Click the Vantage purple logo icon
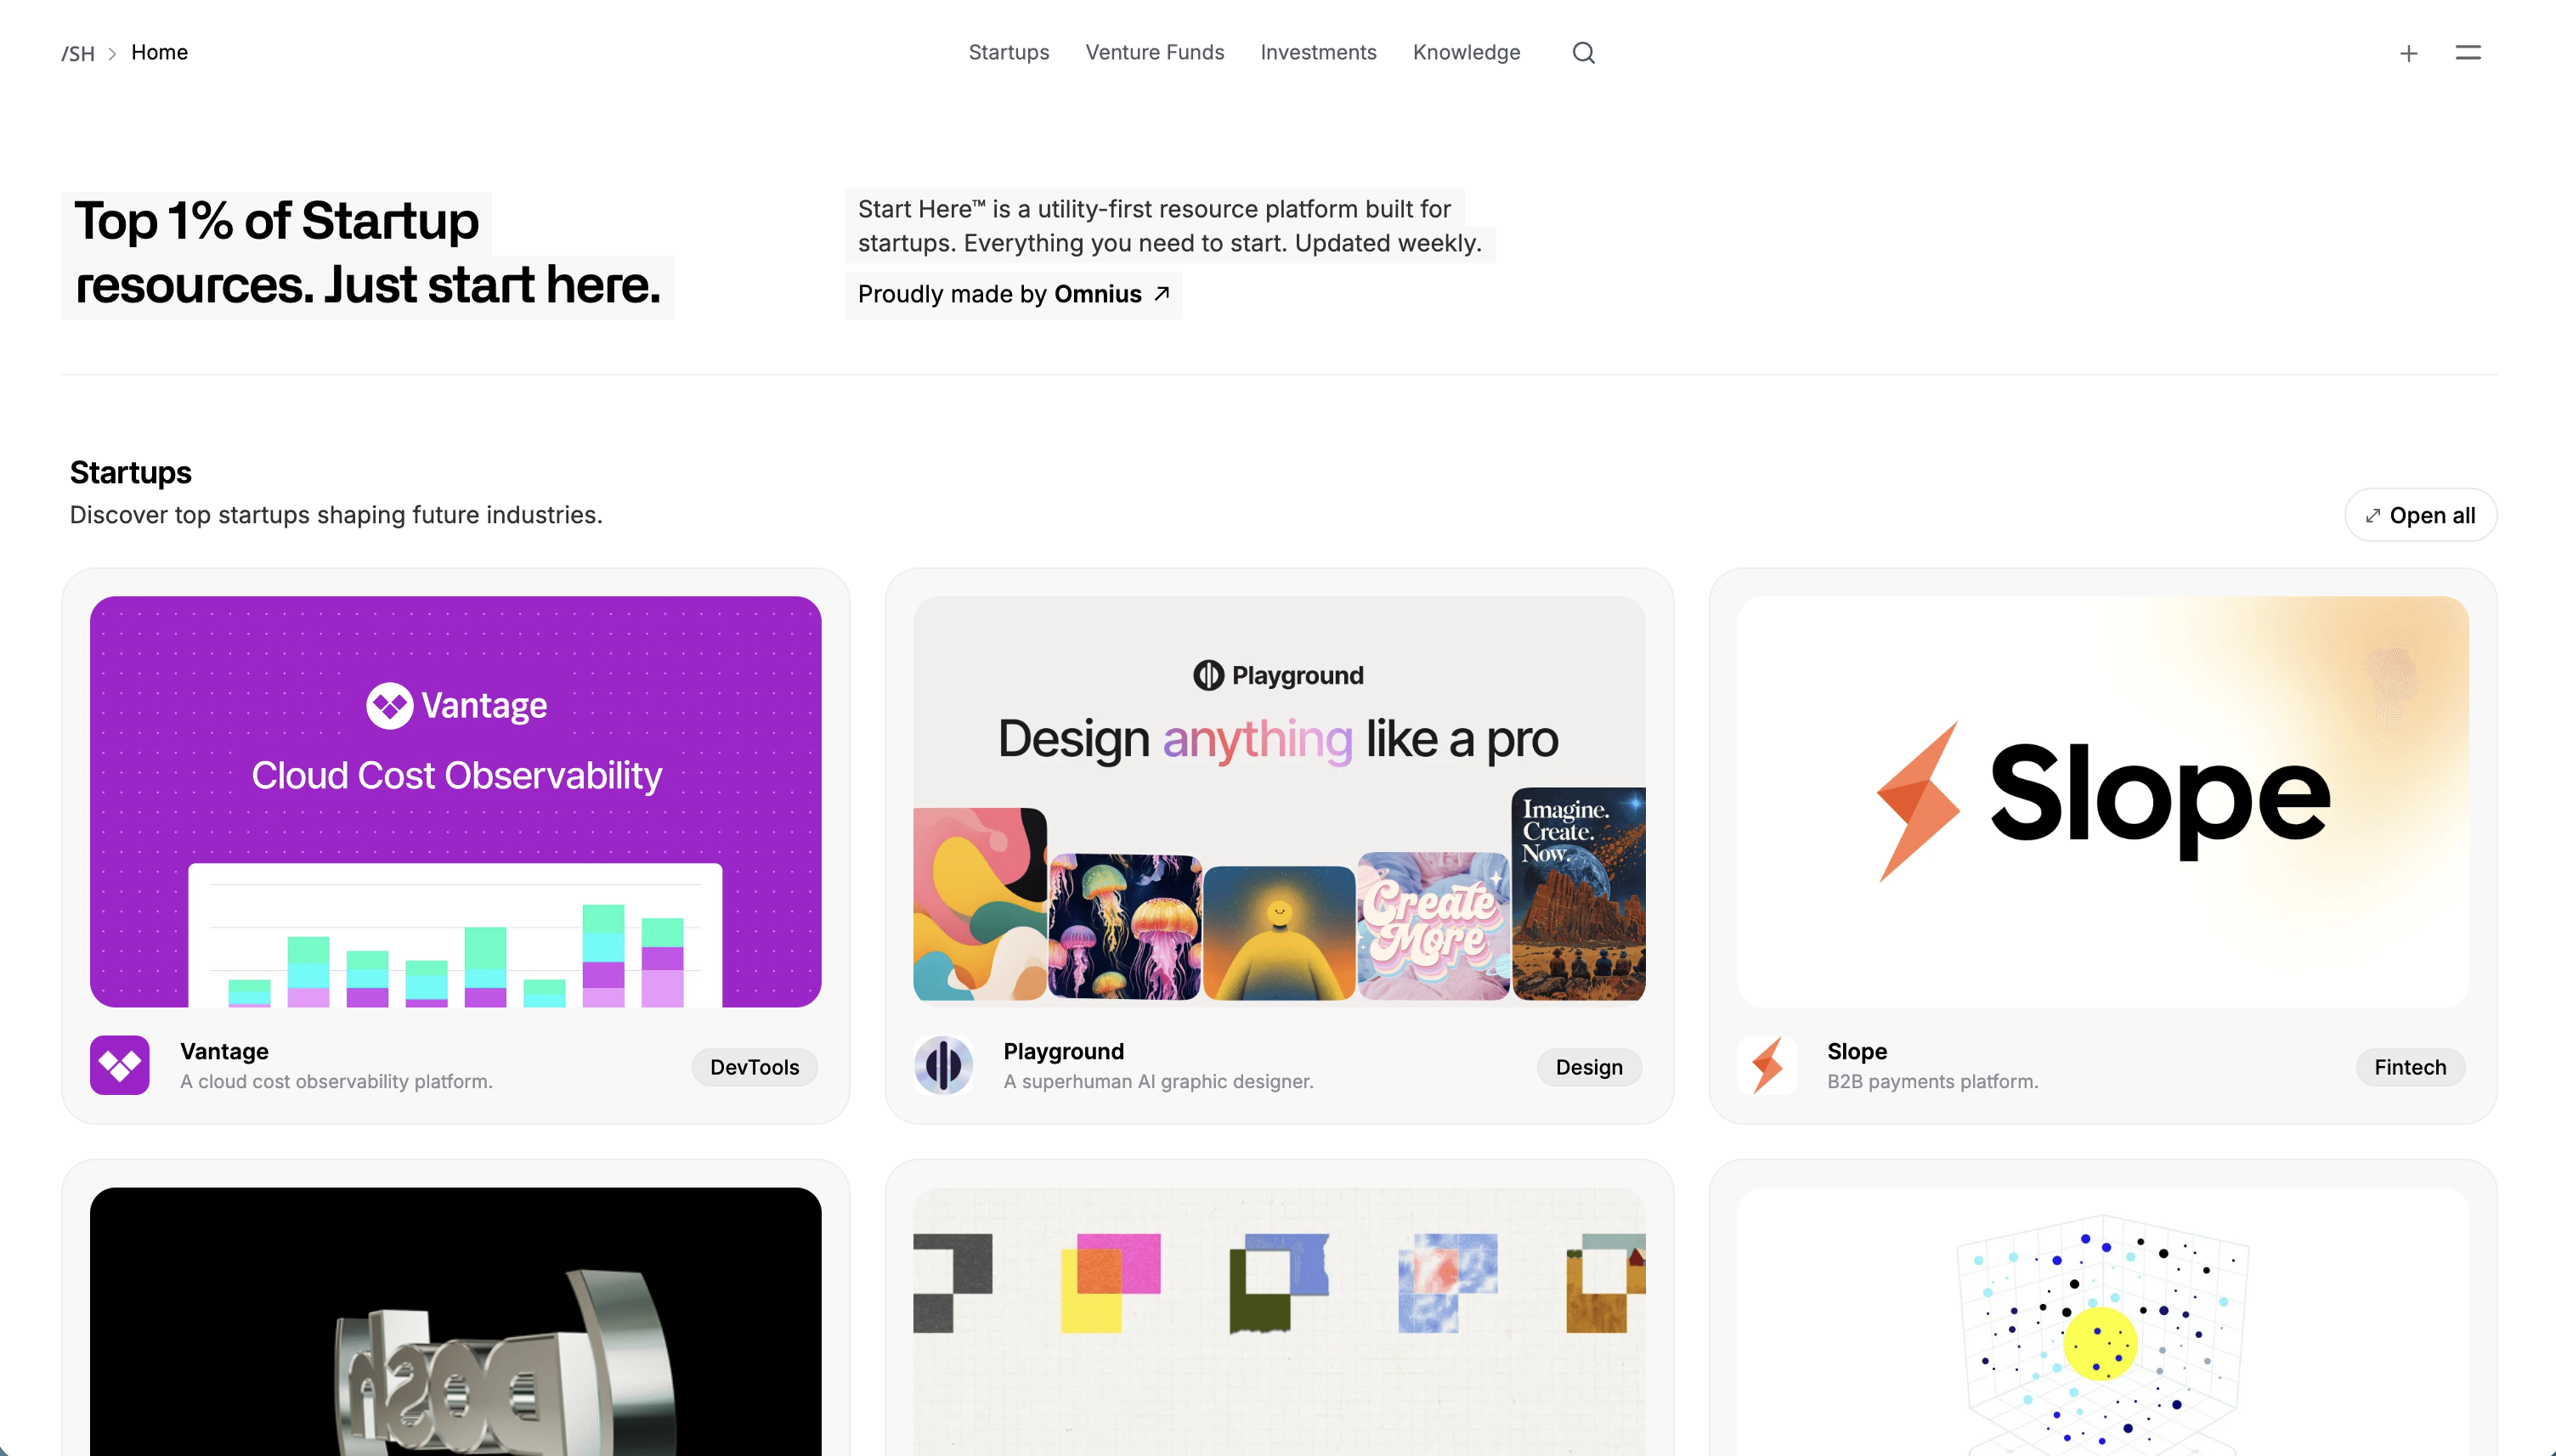Screen dimensions: 2556x1456 tap(120, 1065)
